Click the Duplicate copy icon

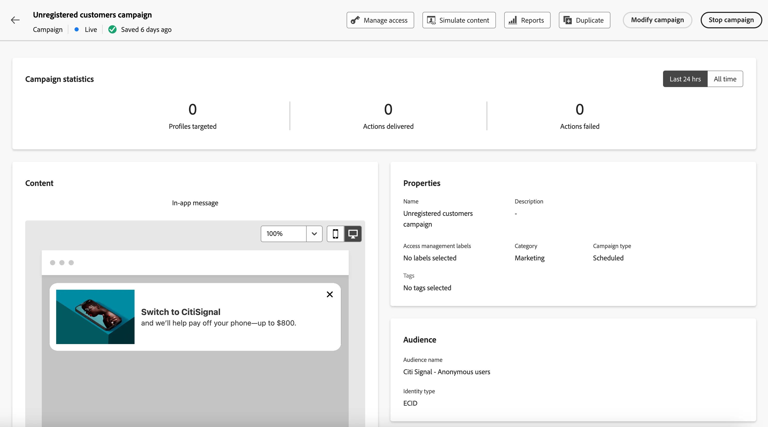pos(568,20)
